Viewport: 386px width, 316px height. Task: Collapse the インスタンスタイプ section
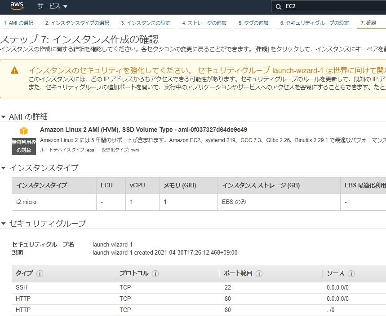tap(4, 168)
